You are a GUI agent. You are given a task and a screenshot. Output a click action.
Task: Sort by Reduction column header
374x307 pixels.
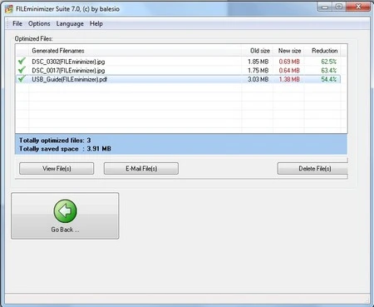tap(322, 51)
